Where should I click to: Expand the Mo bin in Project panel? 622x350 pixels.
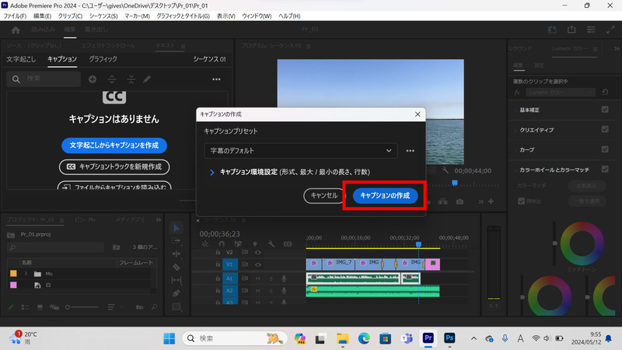(x=26, y=274)
